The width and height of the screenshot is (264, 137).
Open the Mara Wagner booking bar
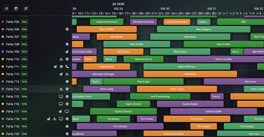coord(204,29)
